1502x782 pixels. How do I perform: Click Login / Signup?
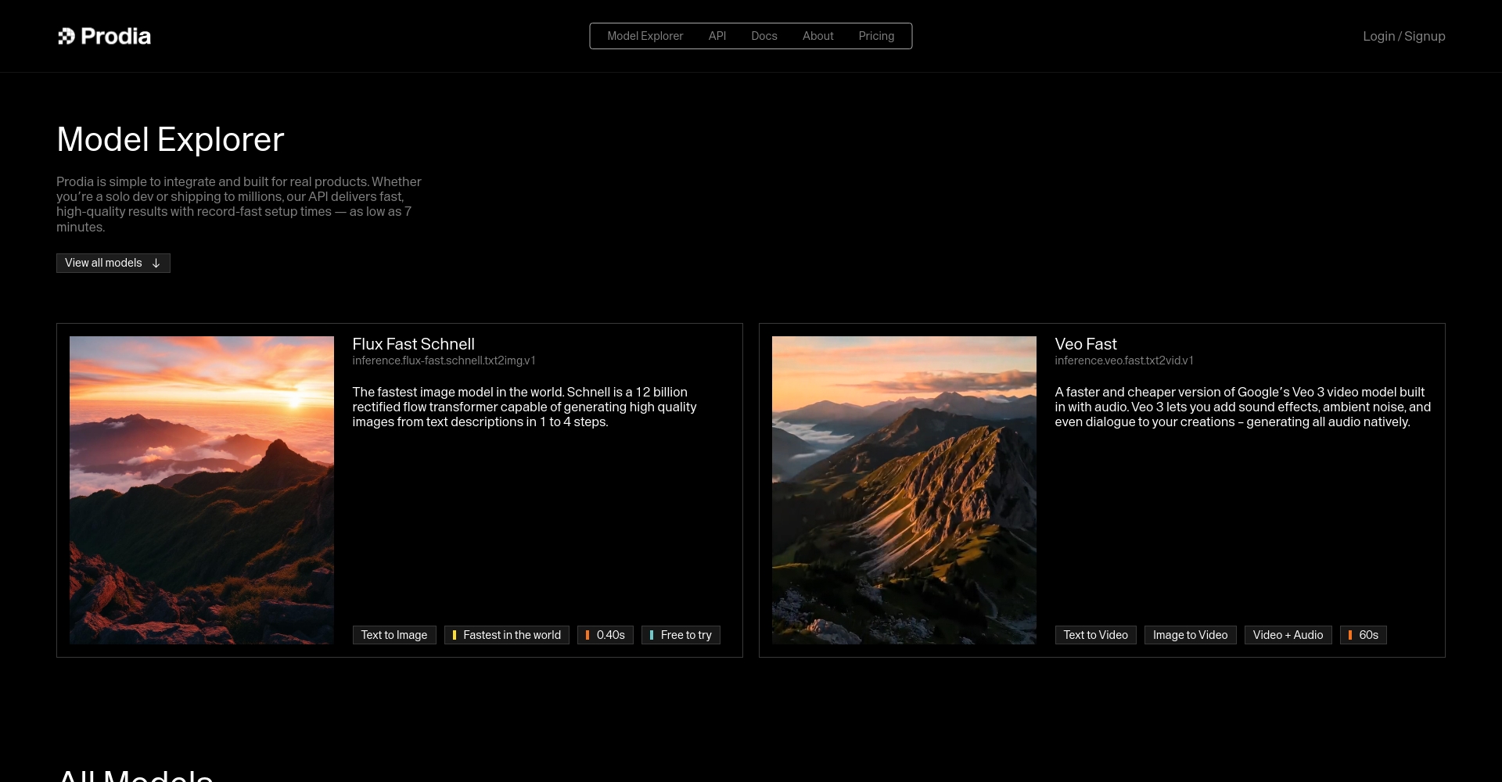tap(1403, 36)
